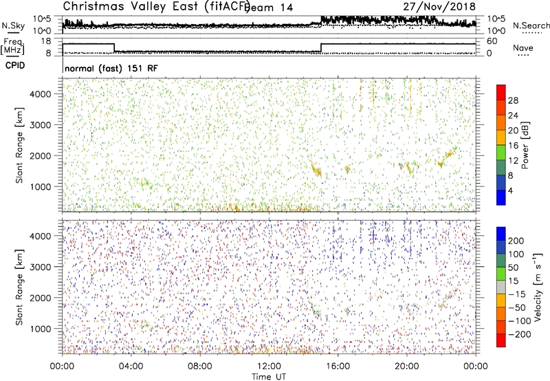
Task: Pick the gray segment of velocity color bar
Action: pyautogui.click(x=501, y=287)
